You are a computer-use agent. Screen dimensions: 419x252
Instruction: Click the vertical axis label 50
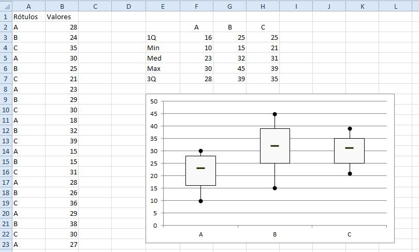153,101
